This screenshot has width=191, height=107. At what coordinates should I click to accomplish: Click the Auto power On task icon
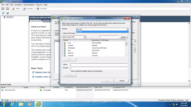pyautogui.click(x=2, y=90)
